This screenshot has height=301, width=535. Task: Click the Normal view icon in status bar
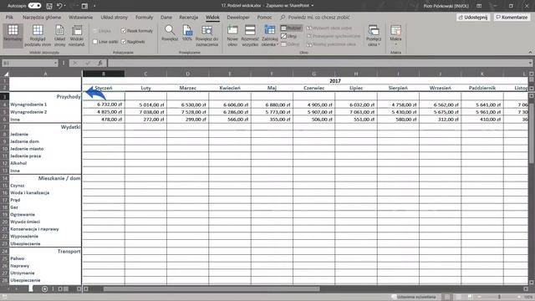pyautogui.click(x=447, y=297)
